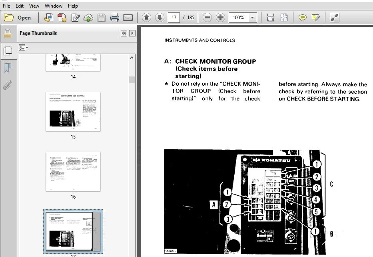The width and height of the screenshot is (373, 257).
Task: Click the full screen expand icon
Action: 334,18
